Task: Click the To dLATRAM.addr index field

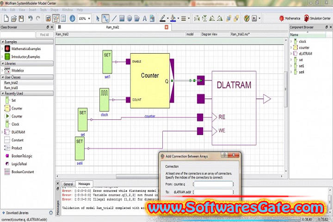Action: tap(213, 192)
